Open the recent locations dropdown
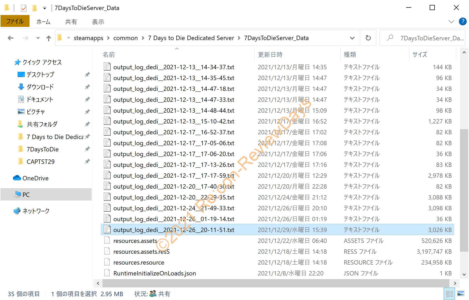 (38, 38)
